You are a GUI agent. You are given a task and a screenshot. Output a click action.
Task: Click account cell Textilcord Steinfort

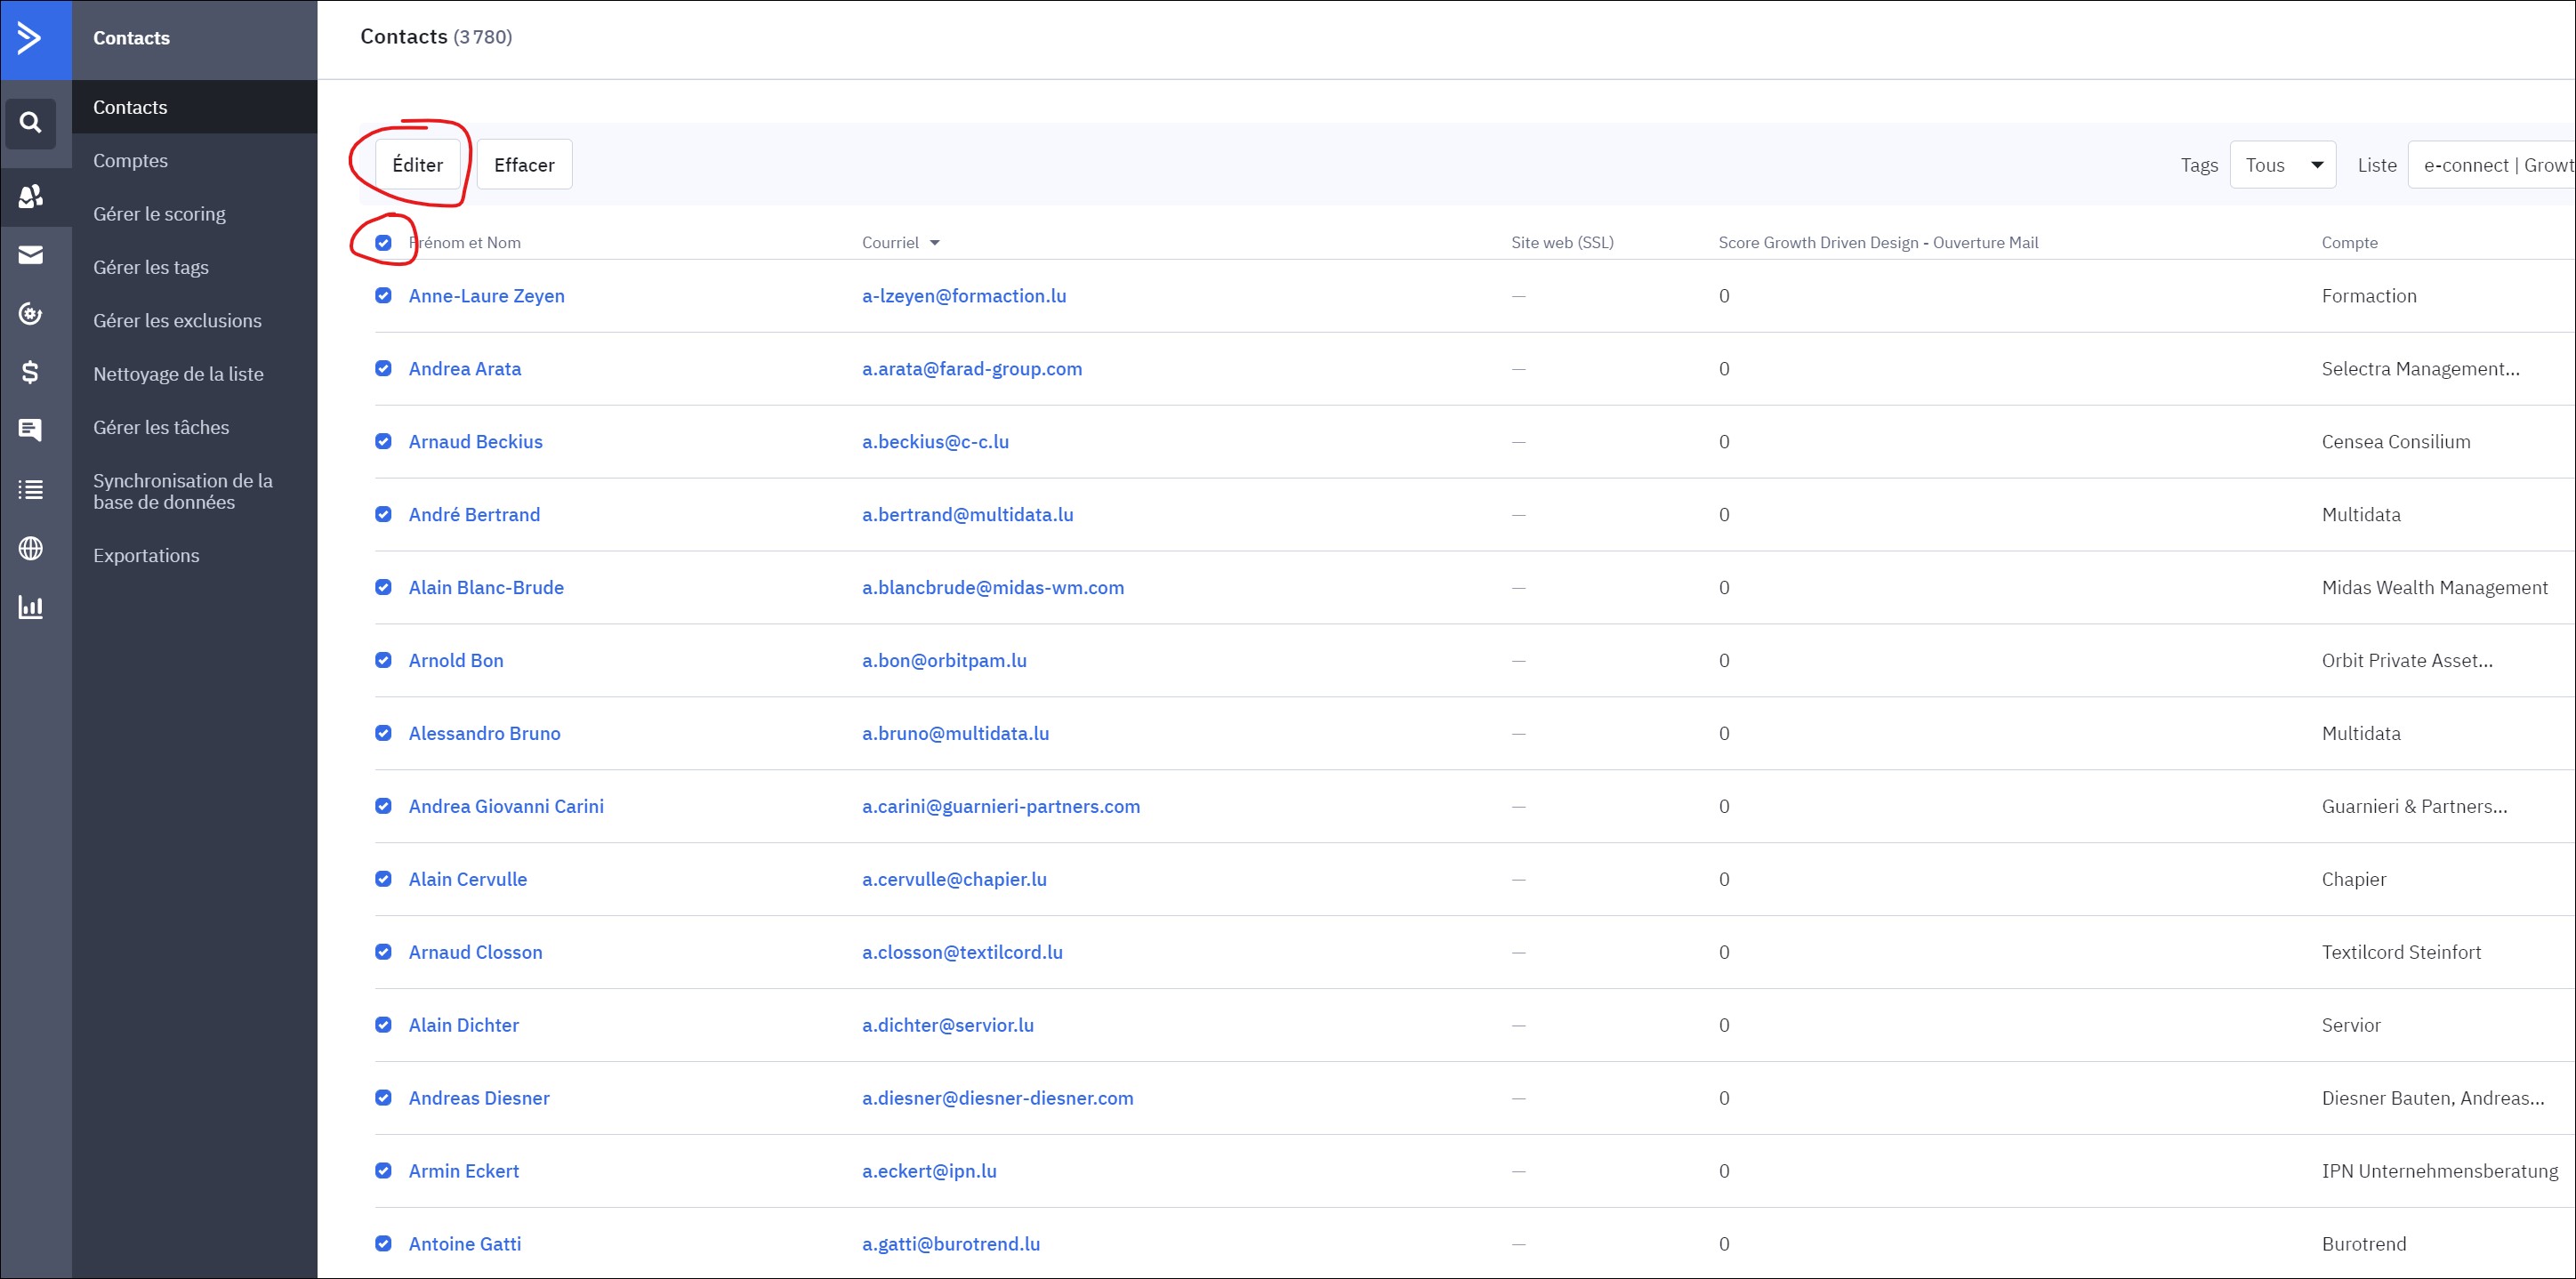tap(2401, 952)
